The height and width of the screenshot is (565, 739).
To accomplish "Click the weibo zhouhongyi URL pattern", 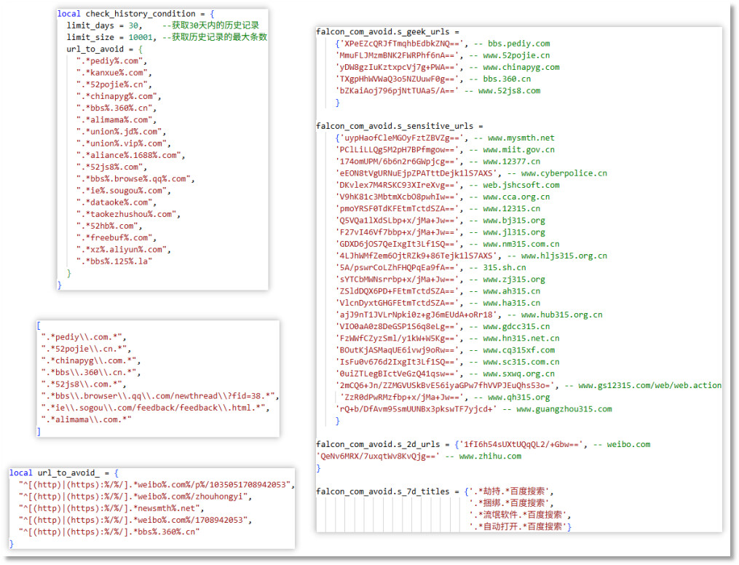I will 135,497.
